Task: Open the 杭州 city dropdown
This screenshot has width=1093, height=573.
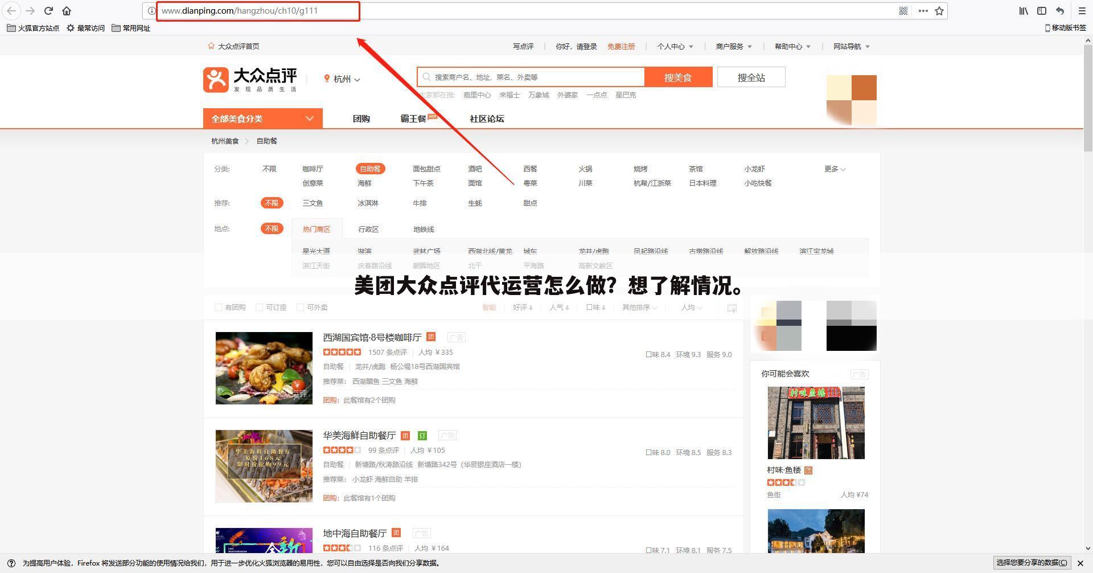Action: 342,79
